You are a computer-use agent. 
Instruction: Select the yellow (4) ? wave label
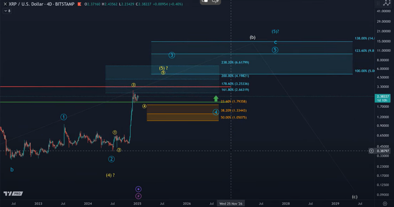tap(110, 175)
